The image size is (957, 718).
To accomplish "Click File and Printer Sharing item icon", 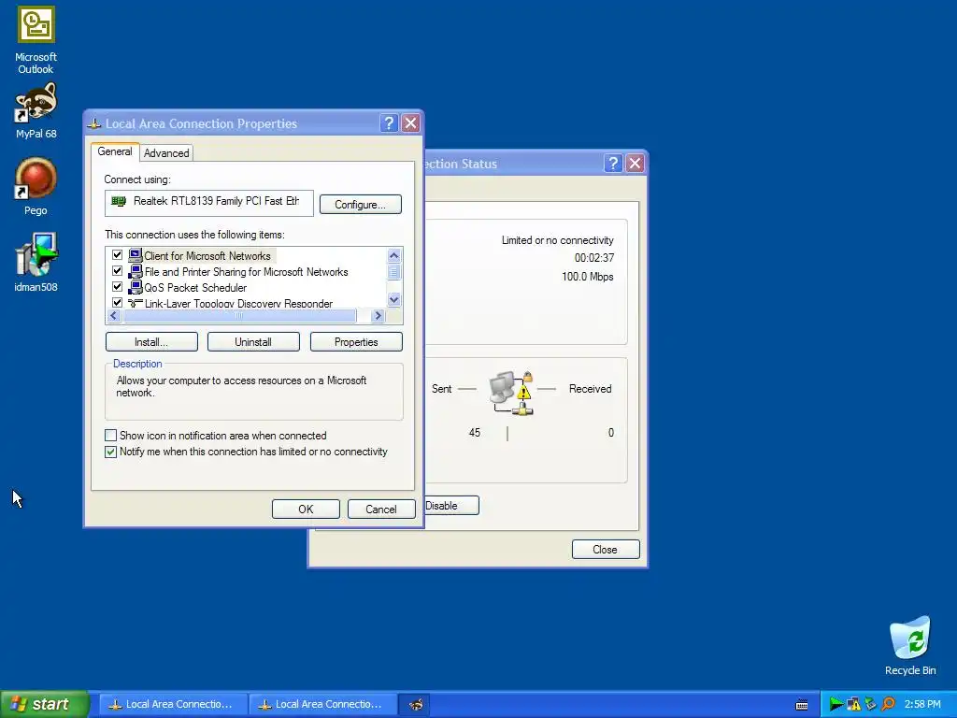I will tap(135, 271).
